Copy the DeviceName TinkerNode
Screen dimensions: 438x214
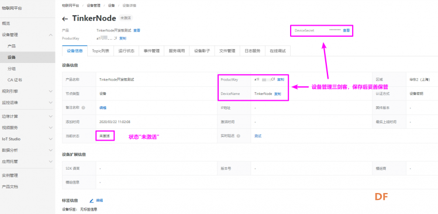point(278,94)
